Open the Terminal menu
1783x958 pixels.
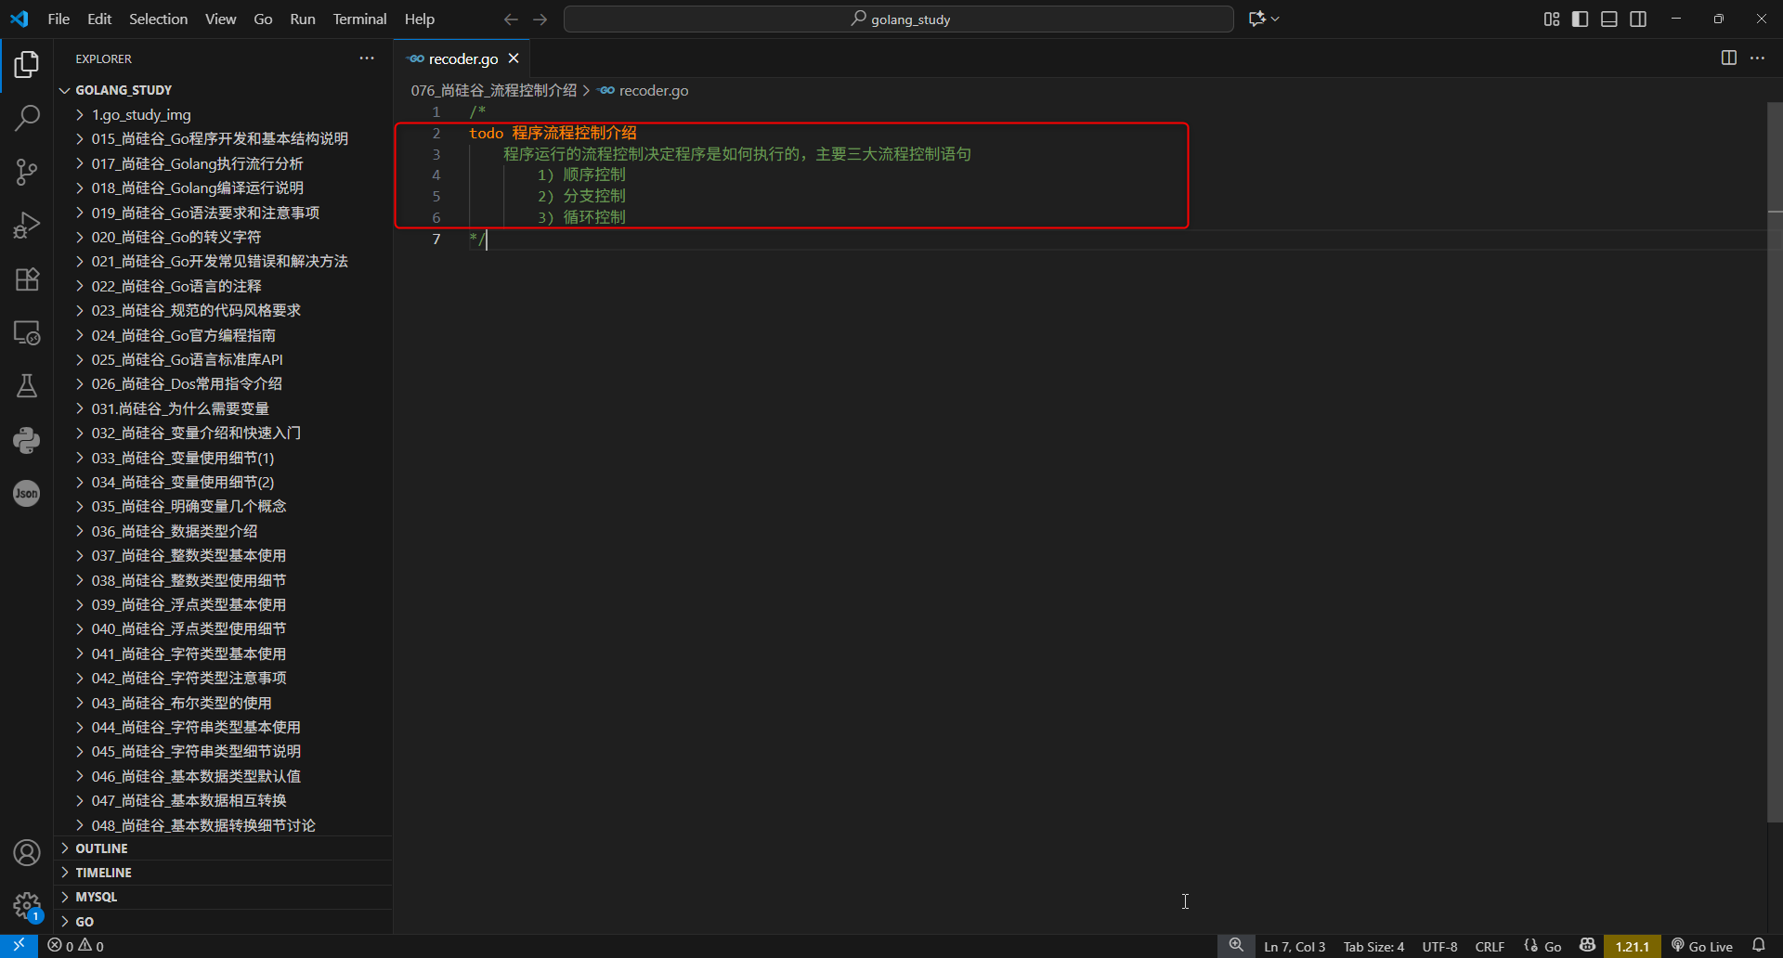click(359, 19)
